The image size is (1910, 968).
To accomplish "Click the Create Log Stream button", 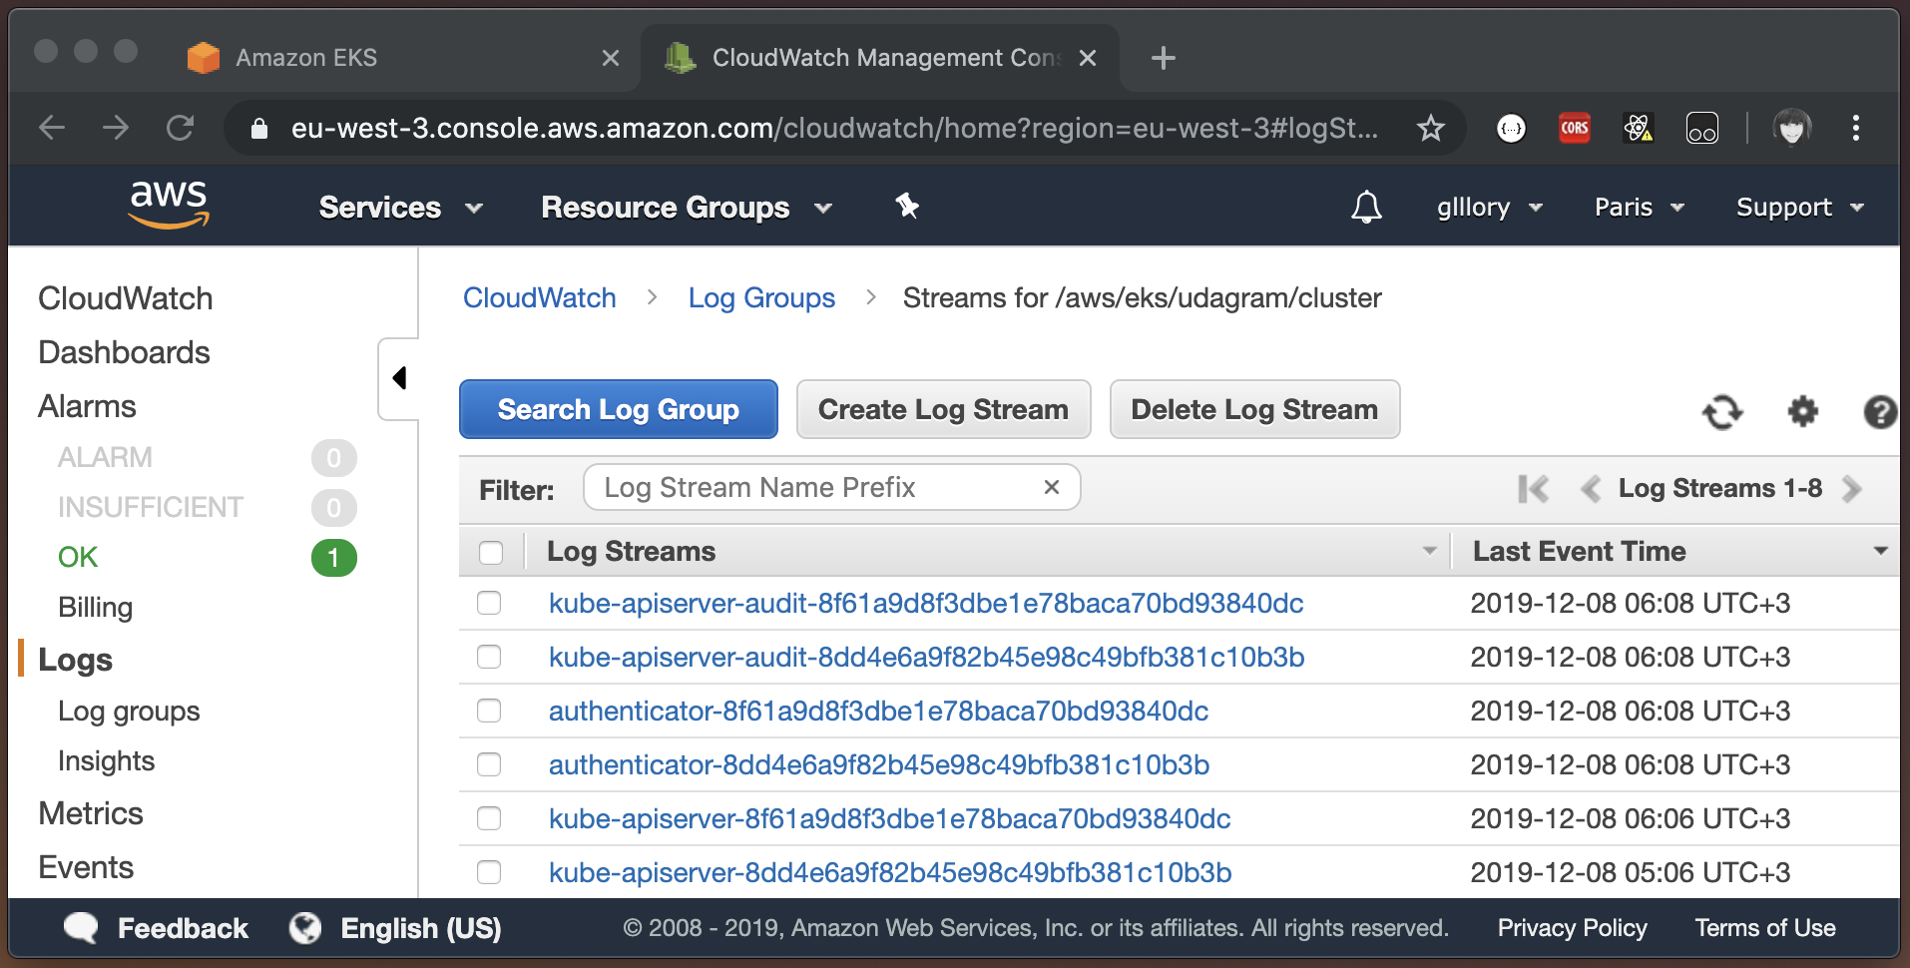I will pyautogui.click(x=943, y=409).
